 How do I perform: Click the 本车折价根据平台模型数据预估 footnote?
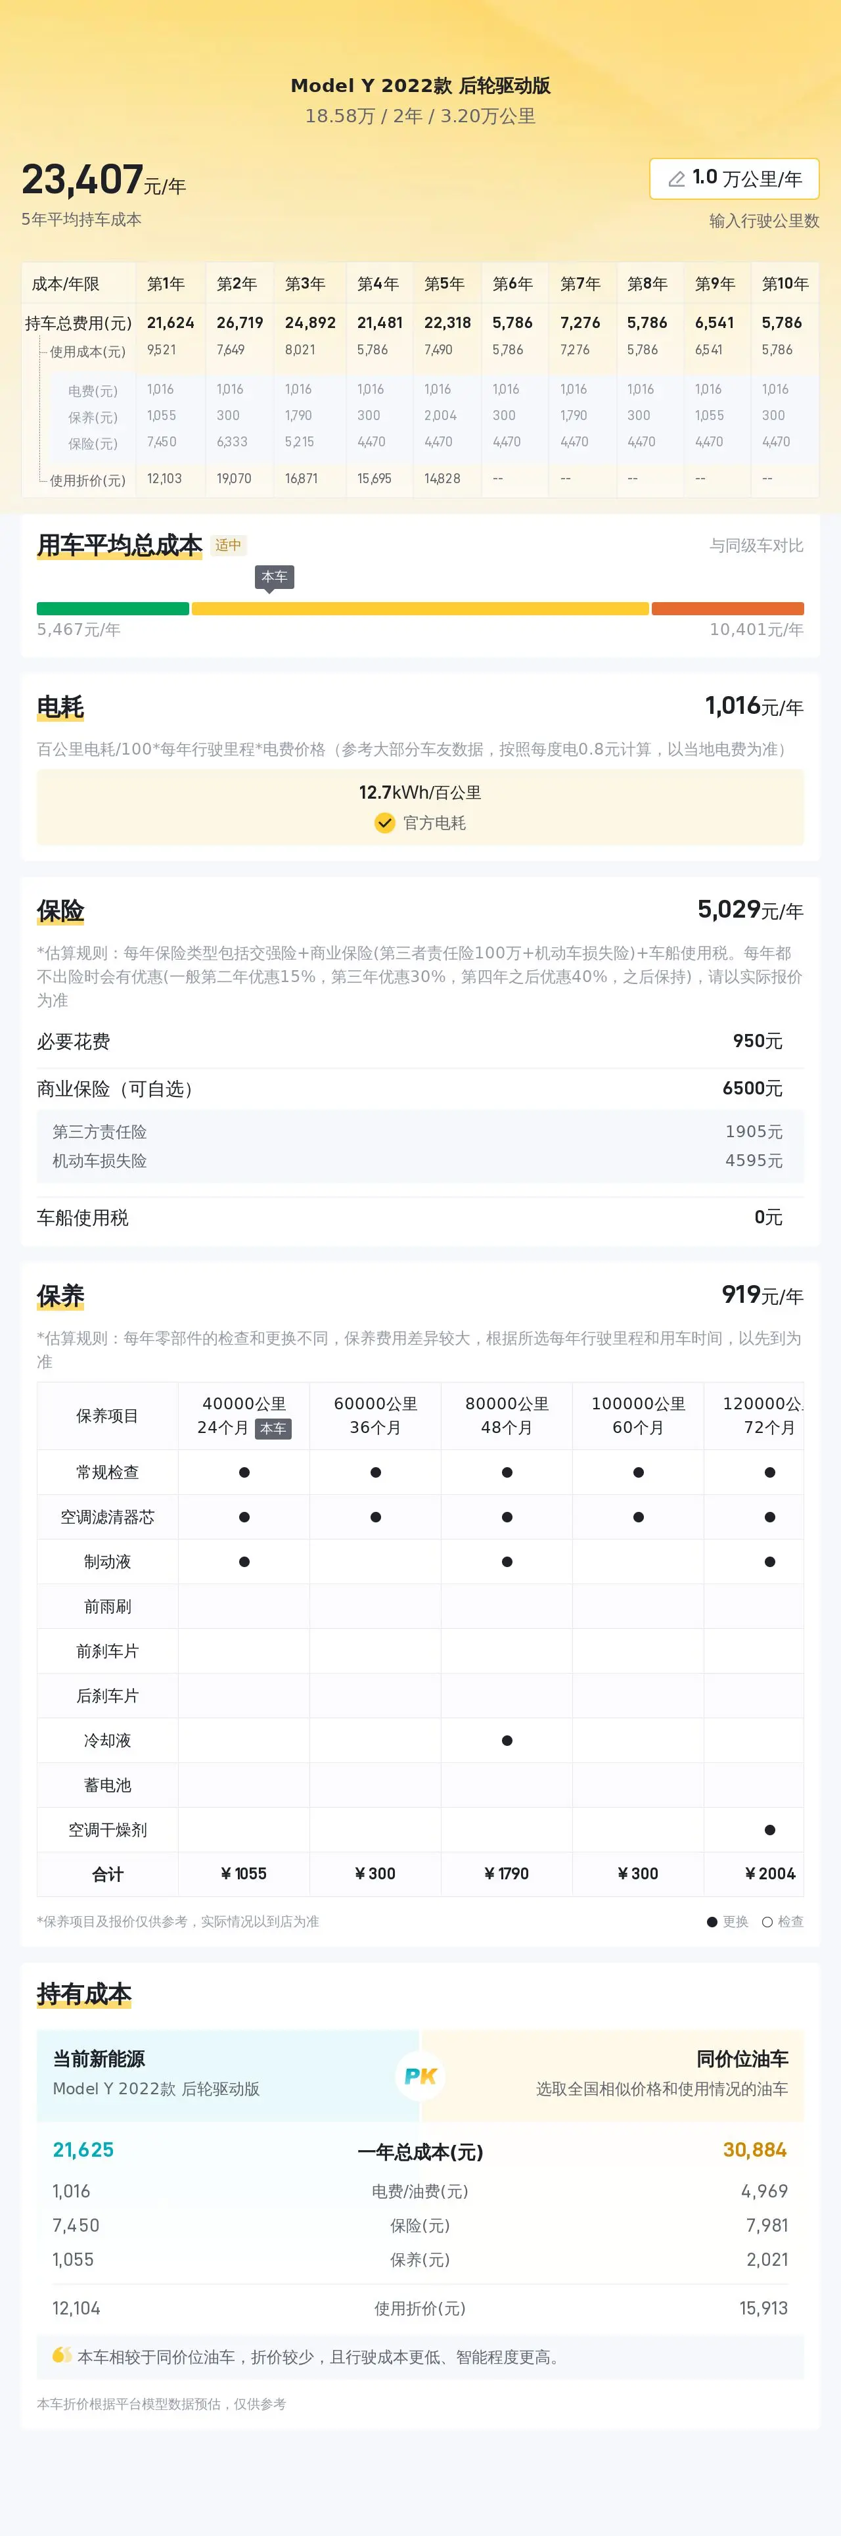162,2403
